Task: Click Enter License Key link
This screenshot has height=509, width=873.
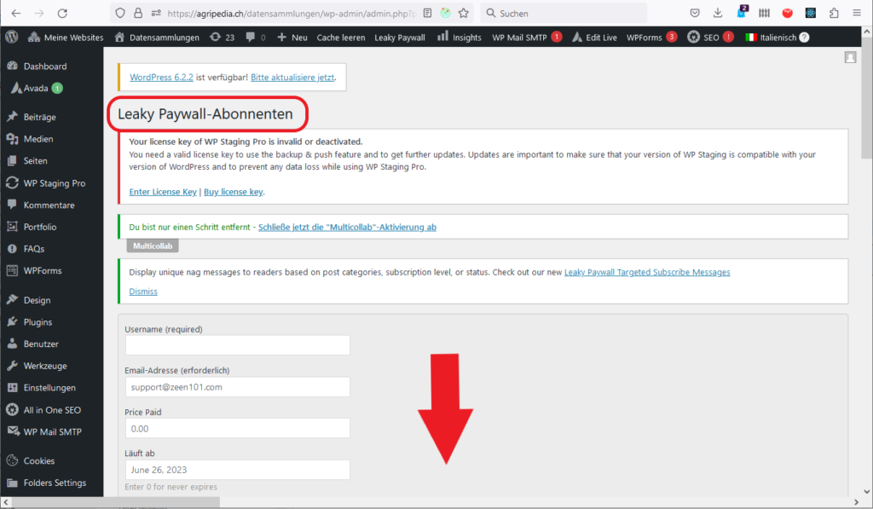Action: tap(163, 192)
